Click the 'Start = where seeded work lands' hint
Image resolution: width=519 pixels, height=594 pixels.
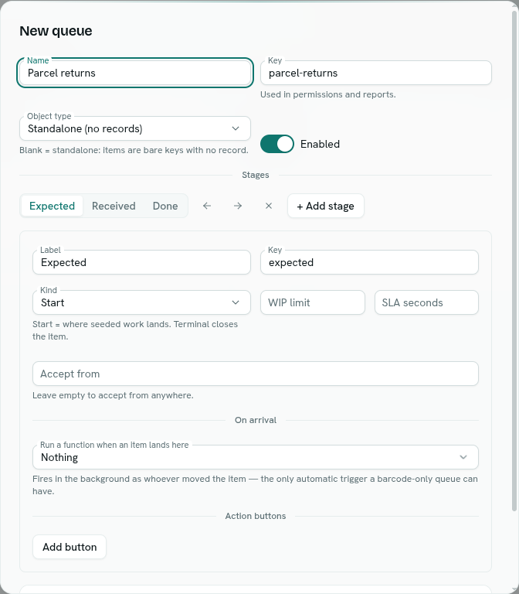(x=135, y=330)
